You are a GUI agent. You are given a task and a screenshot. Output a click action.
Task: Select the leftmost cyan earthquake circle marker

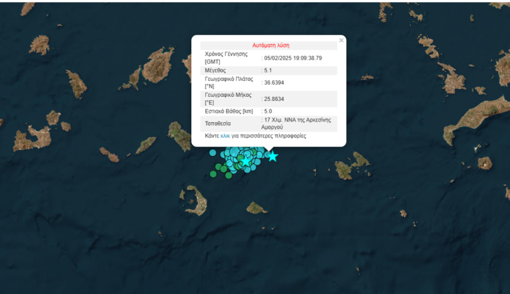pos(212,153)
